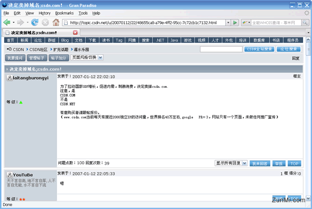The height and width of the screenshot is (209, 312).
Task: Click the magnifying glass search button
Action: 305,22
